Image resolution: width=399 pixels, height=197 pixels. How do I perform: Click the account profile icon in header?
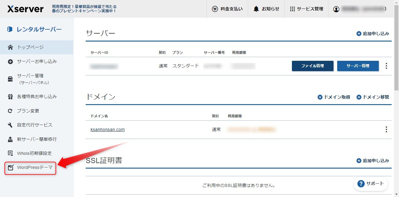(337, 9)
